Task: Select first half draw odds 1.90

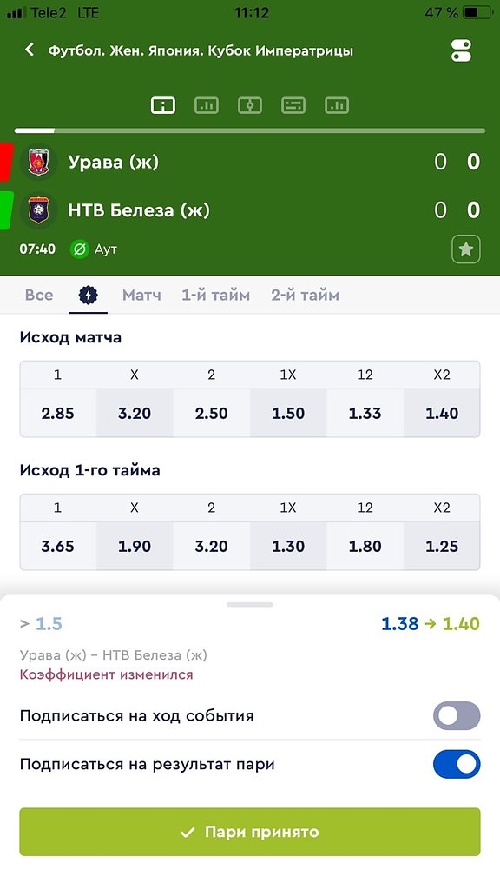Action: [x=135, y=546]
